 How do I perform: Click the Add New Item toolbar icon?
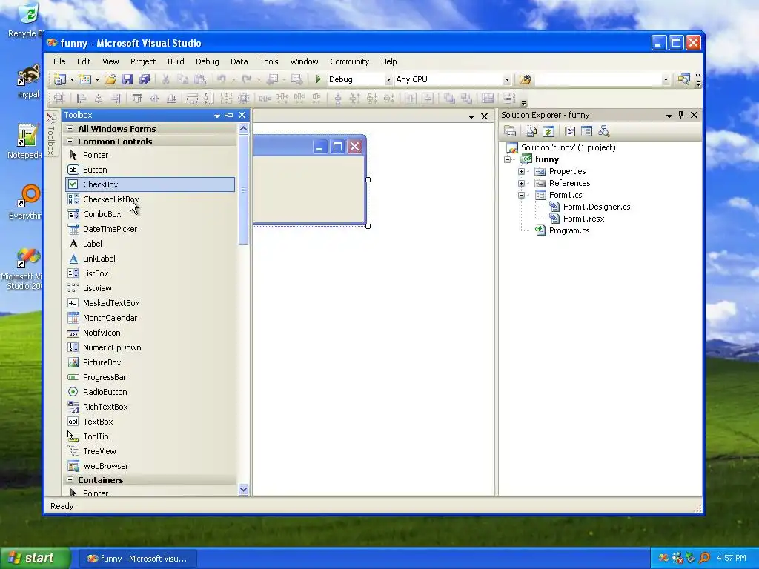85,79
